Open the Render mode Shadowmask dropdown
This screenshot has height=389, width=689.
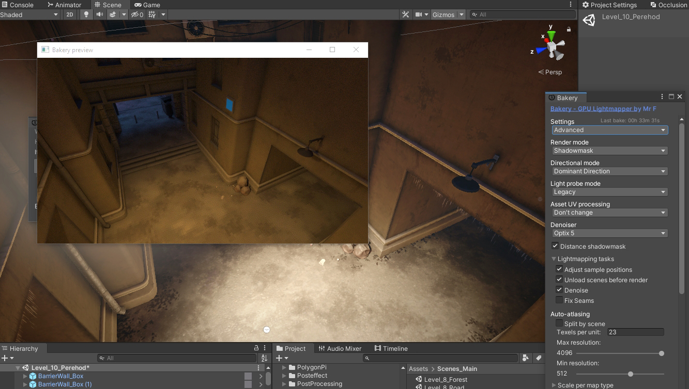tap(609, 151)
